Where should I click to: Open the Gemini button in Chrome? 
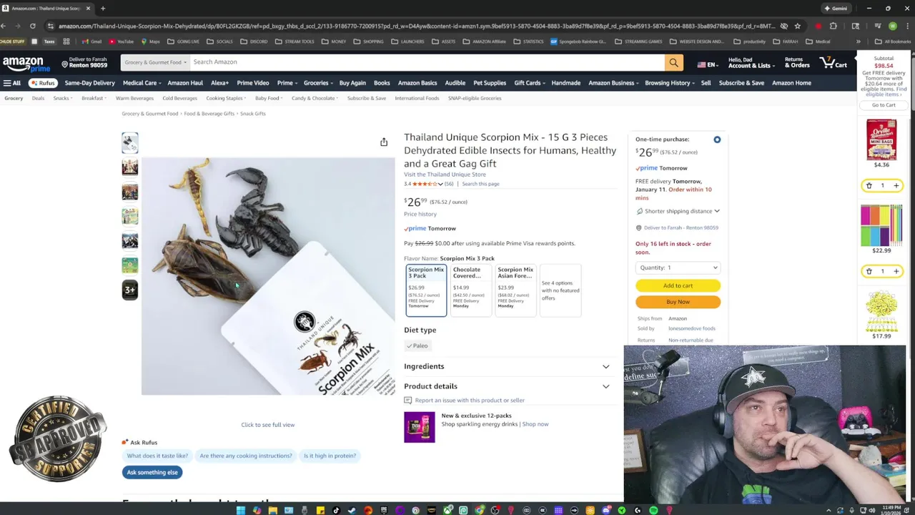(836, 9)
